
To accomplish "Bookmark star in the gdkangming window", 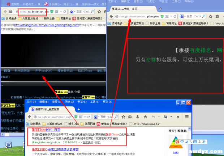I will (x=211, y=16).
